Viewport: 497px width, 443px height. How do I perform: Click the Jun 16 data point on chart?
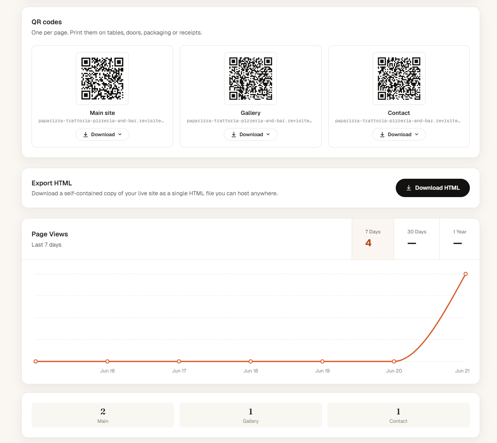tap(107, 362)
